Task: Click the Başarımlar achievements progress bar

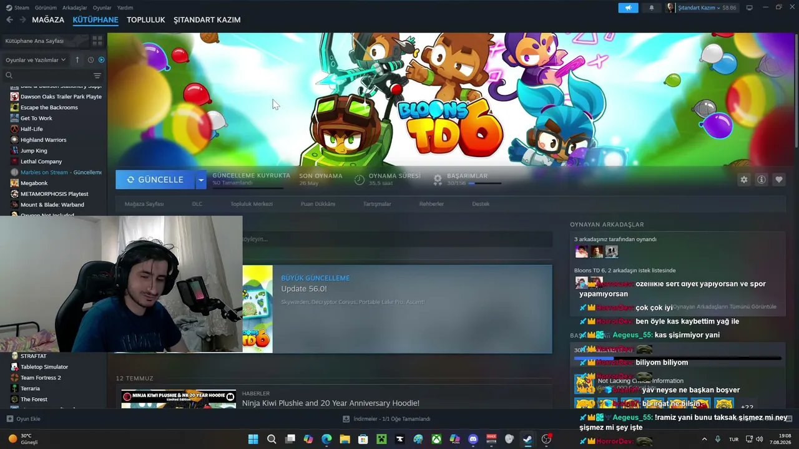Action: [x=485, y=183]
